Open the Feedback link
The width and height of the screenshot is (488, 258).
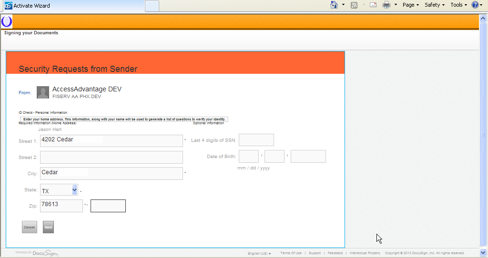point(335,253)
